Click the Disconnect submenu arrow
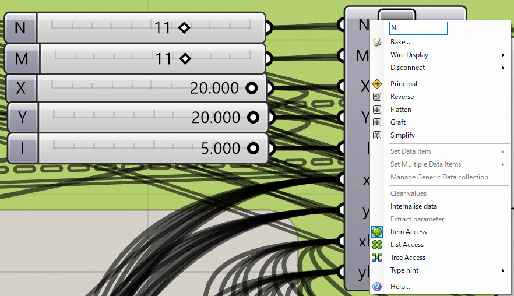This screenshot has width=514, height=296. [502, 68]
